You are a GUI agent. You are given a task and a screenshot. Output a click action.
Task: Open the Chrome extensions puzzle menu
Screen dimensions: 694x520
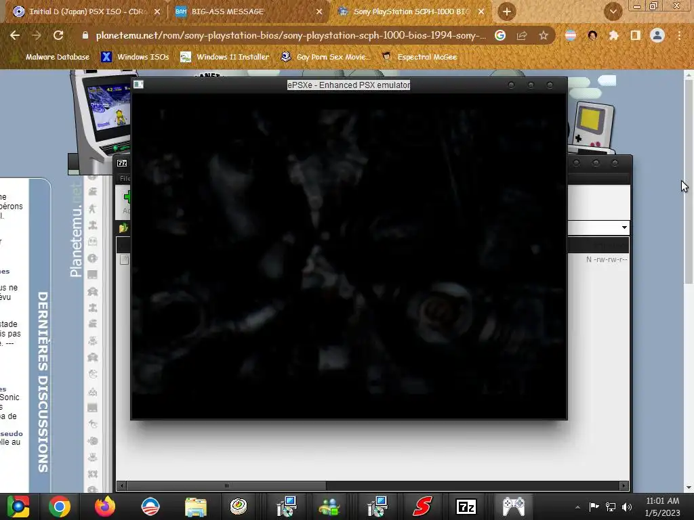[614, 35]
